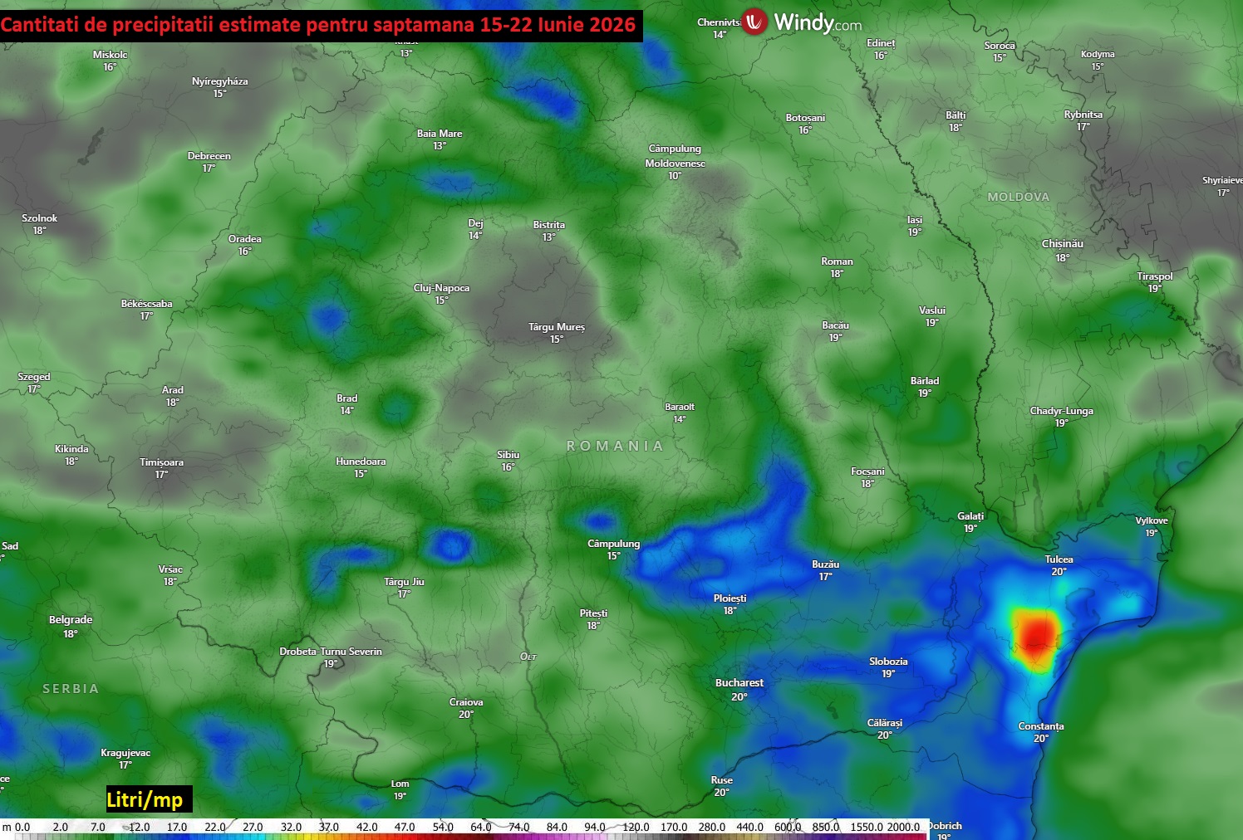Click the yellow Litri/mp unit label

click(x=145, y=800)
